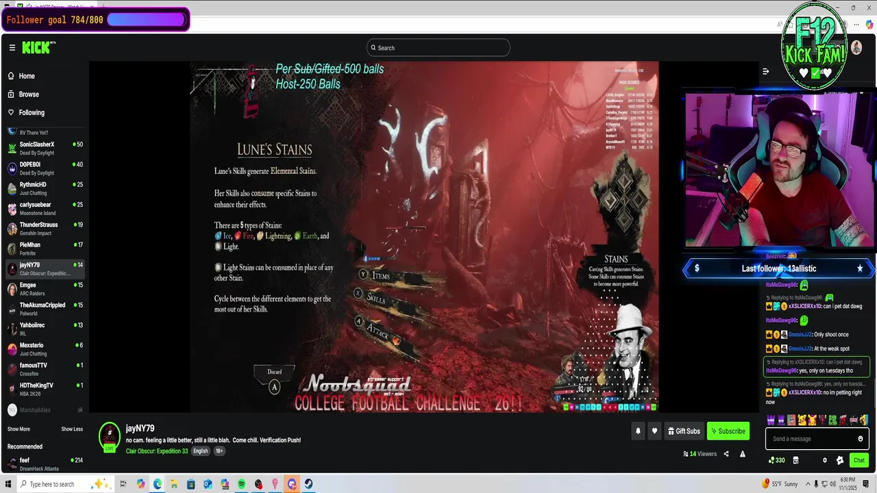Screen dimensions: 877x493
Task: Open Spotify from taskbar
Action: [x=242, y=484]
